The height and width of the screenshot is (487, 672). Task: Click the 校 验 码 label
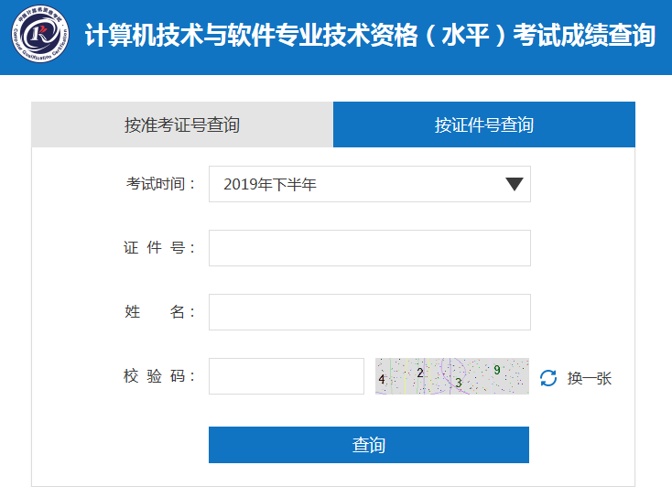coord(159,376)
